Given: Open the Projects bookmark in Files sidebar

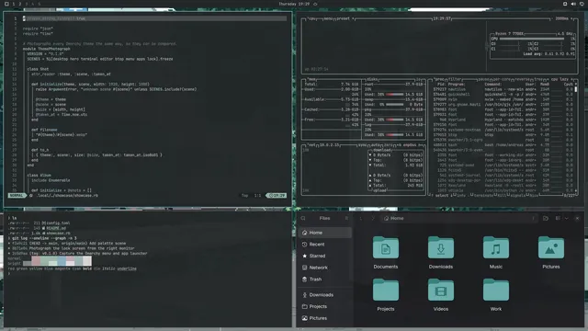Looking at the screenshot, I should tap(325, 306).
